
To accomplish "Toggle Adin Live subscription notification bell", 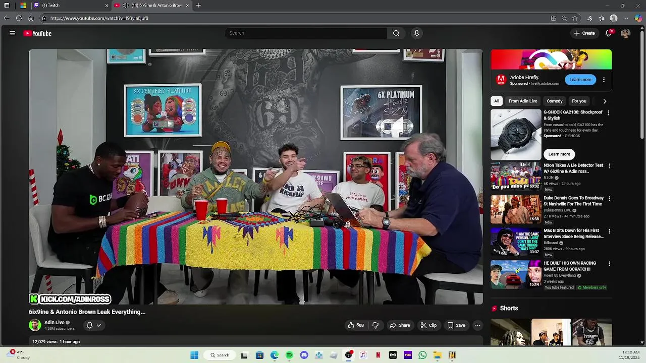I will (x=89, y=325).
